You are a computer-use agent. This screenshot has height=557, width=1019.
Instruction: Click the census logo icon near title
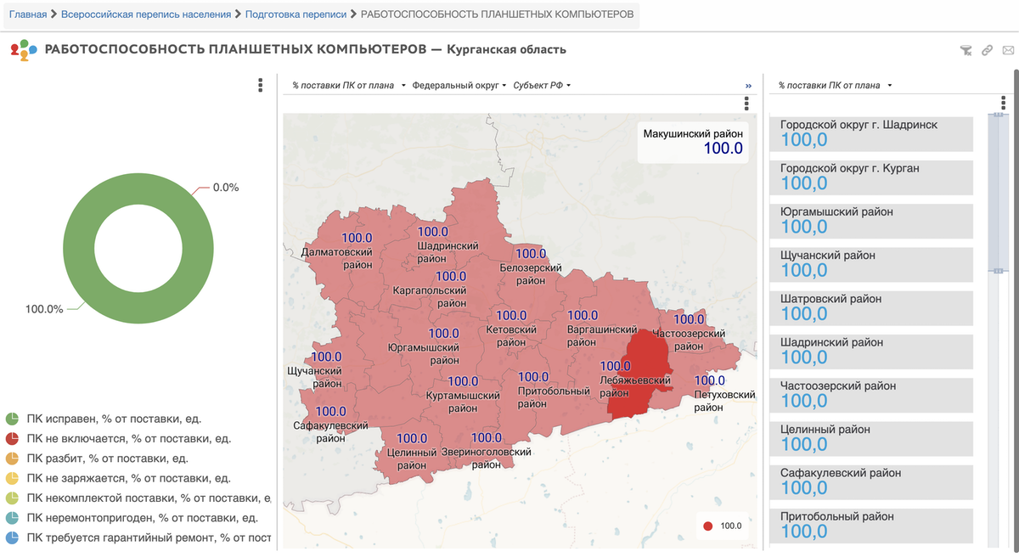coord(24,50)
